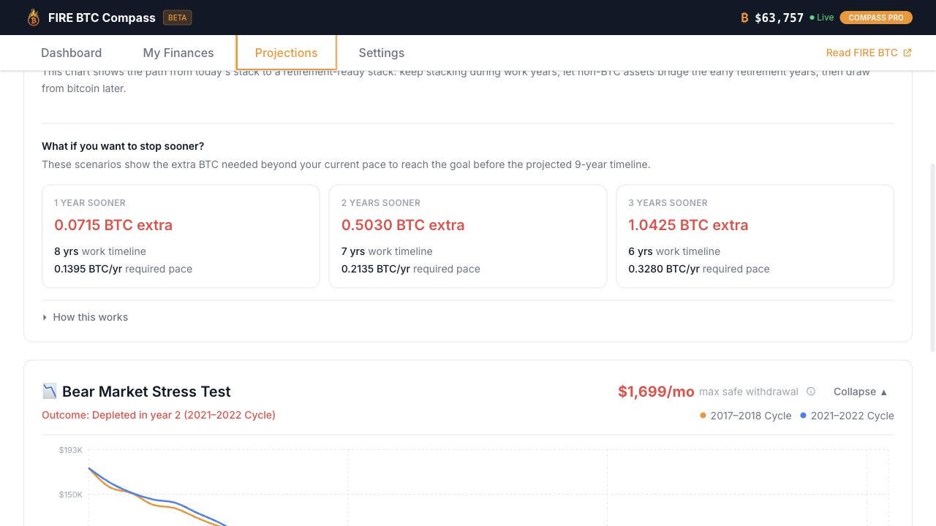Select the 3 YEARS SOONER scenario card
The width and height of the screenshot is (936, 526).
755,236
